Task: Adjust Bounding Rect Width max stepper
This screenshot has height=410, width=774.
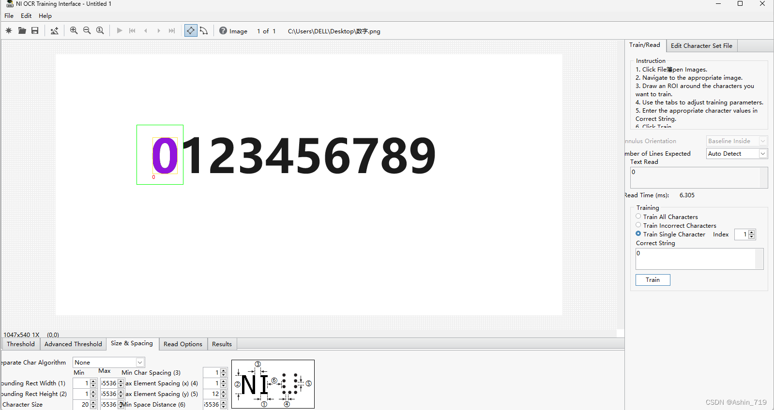Action: [x=121, y=383]
